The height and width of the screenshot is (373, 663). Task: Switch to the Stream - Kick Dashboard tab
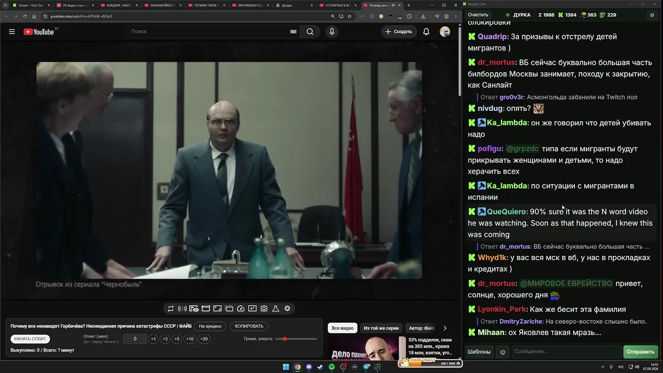click(30, 5)
